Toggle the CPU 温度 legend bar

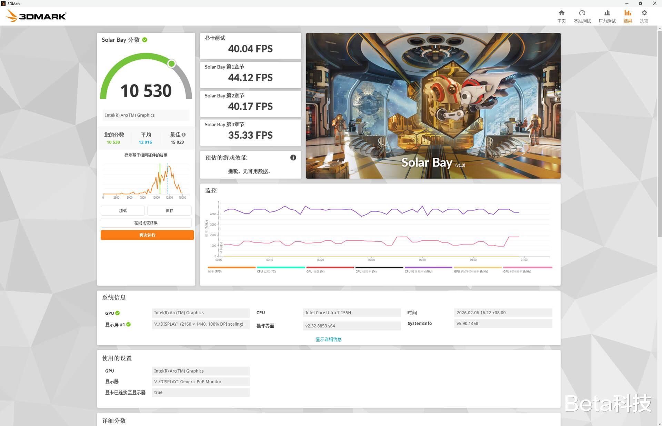tap(281, 267)
